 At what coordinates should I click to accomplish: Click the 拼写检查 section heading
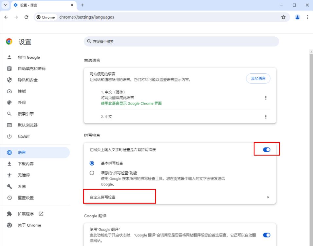92,135
